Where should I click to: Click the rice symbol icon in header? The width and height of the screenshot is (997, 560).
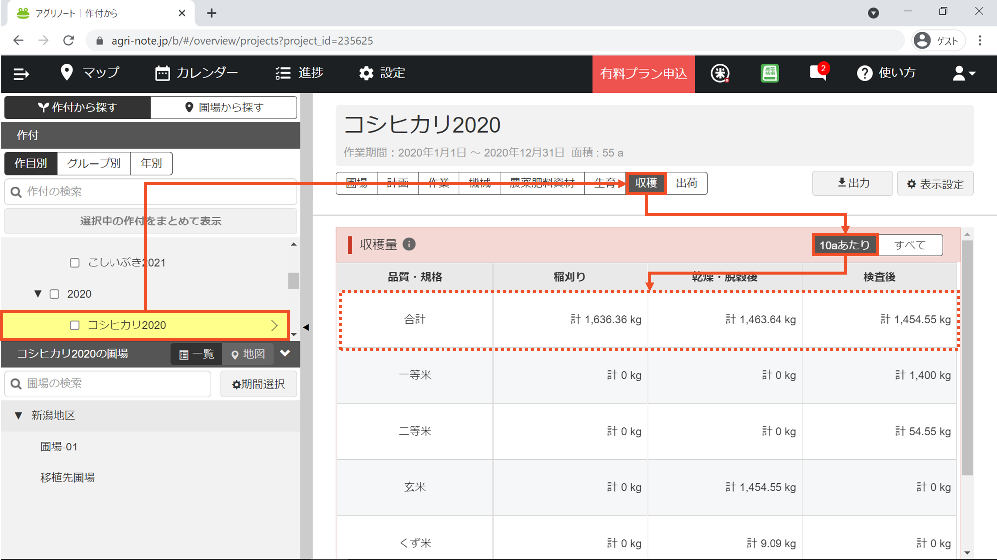[x=720, y=73]
